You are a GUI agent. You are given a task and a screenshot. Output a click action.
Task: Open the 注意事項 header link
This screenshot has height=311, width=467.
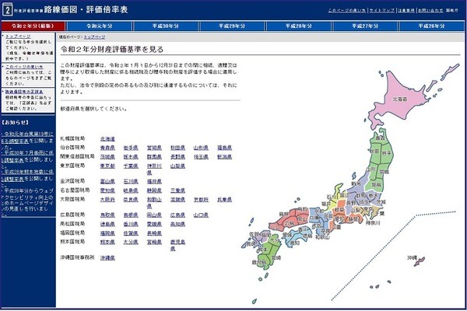coord(406,10)
